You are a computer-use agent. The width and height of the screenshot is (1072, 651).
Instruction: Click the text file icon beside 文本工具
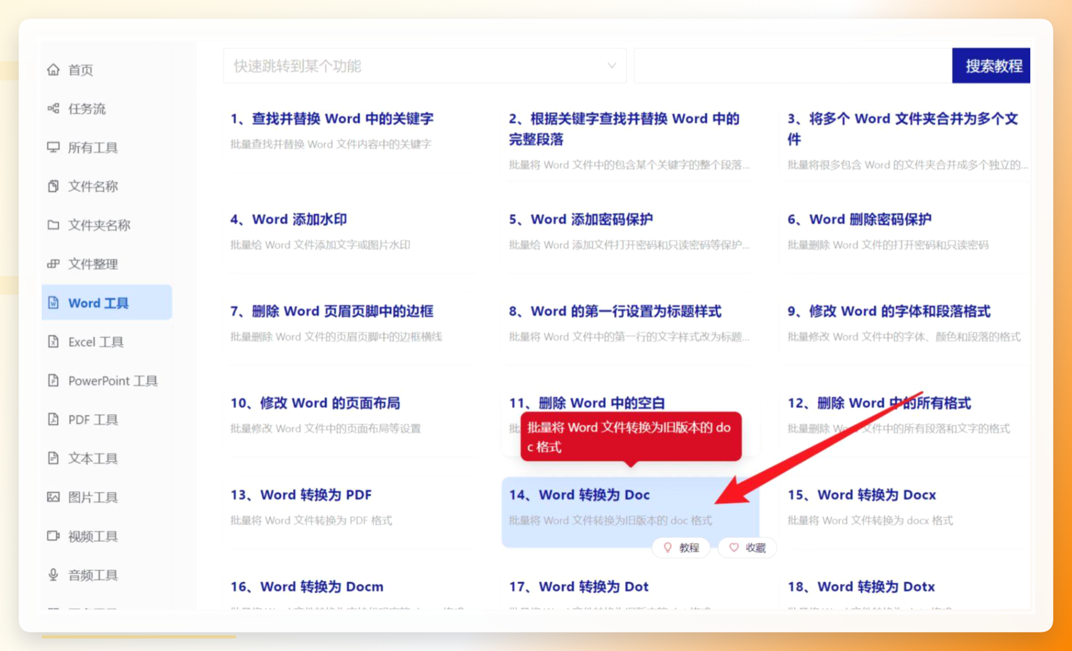tap(54, 458)
